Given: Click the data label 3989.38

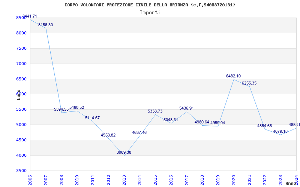Looking at the screenshot, I should coord(124,152).
